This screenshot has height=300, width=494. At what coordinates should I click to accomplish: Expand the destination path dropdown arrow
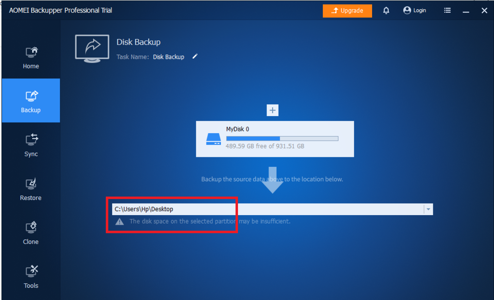[x=428, y=209]
